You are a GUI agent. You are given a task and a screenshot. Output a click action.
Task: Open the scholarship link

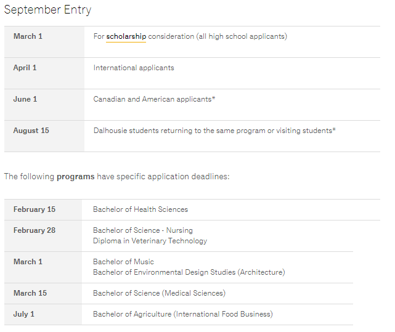(x=126, y=36)
